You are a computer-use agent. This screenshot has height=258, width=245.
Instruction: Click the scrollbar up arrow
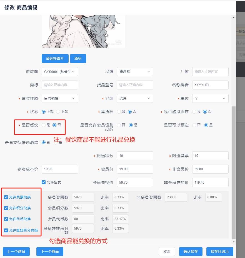(x=234, y=18)
